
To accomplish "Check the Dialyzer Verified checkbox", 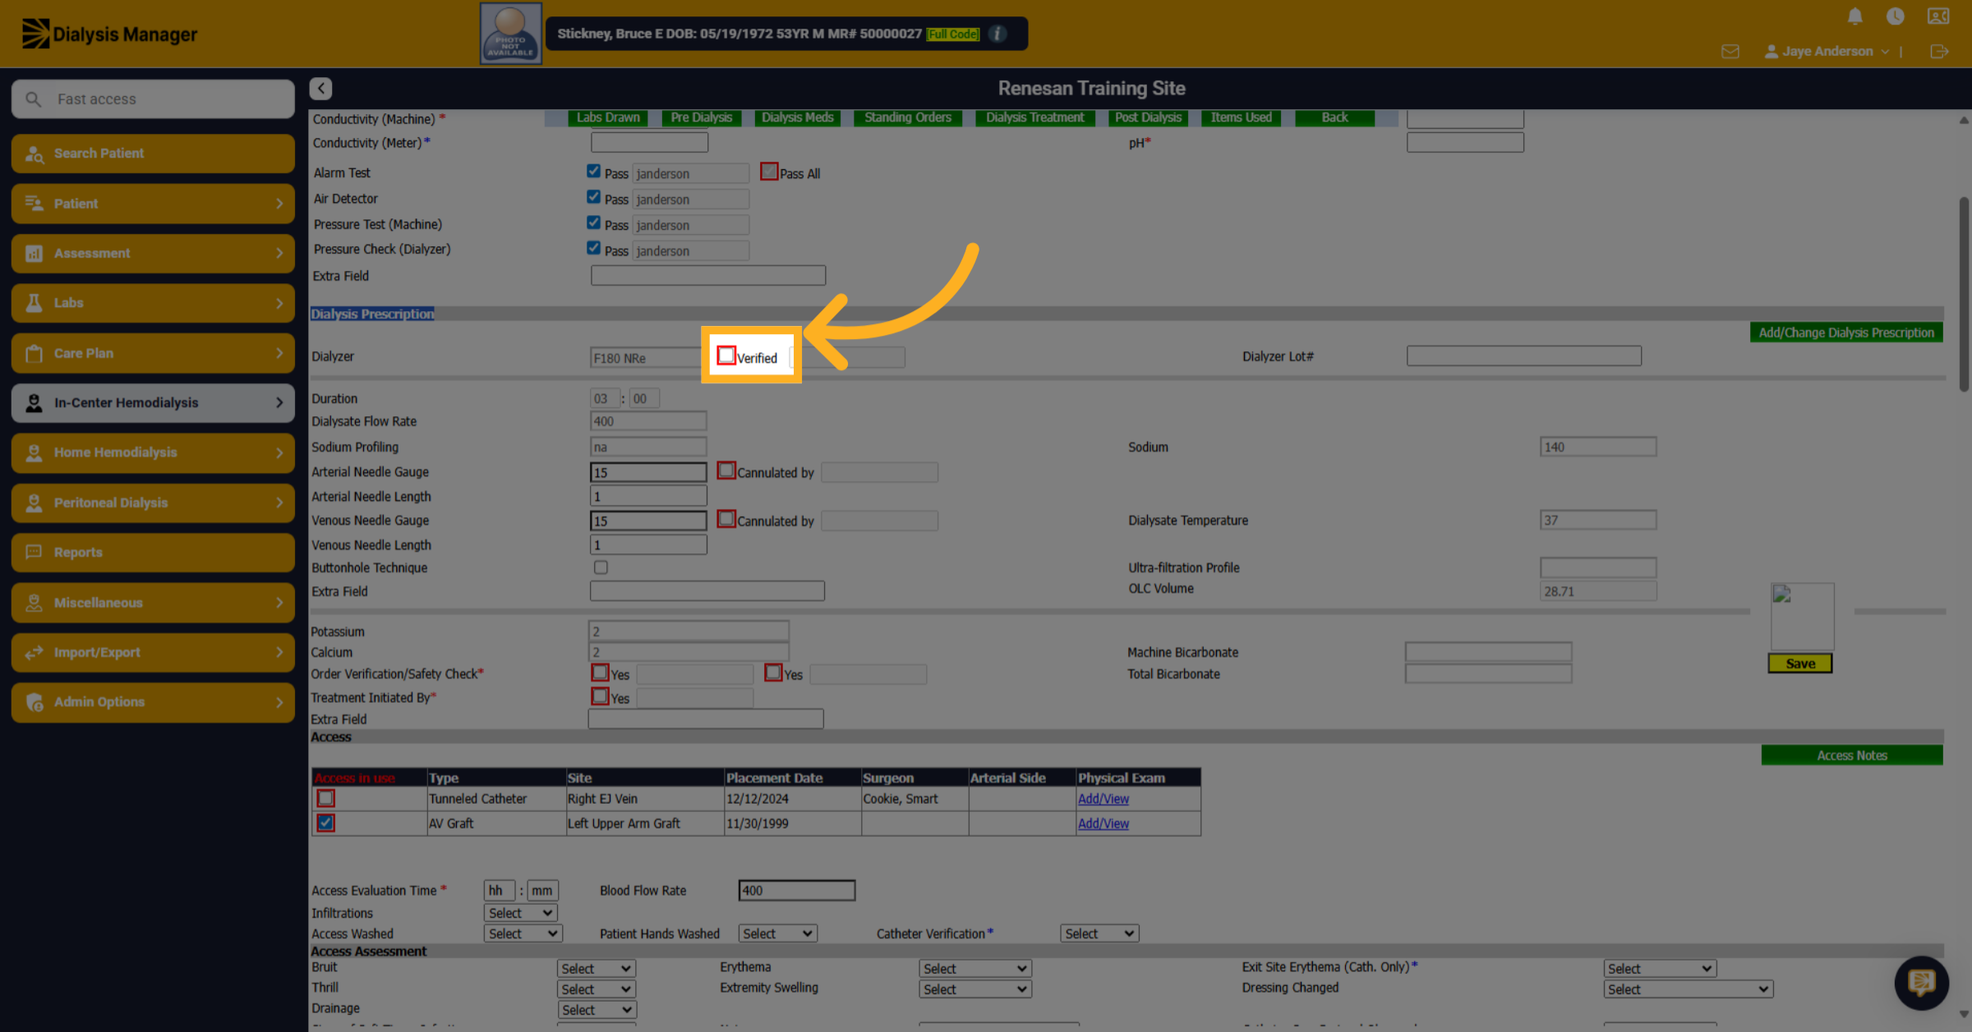I will 726,355.
